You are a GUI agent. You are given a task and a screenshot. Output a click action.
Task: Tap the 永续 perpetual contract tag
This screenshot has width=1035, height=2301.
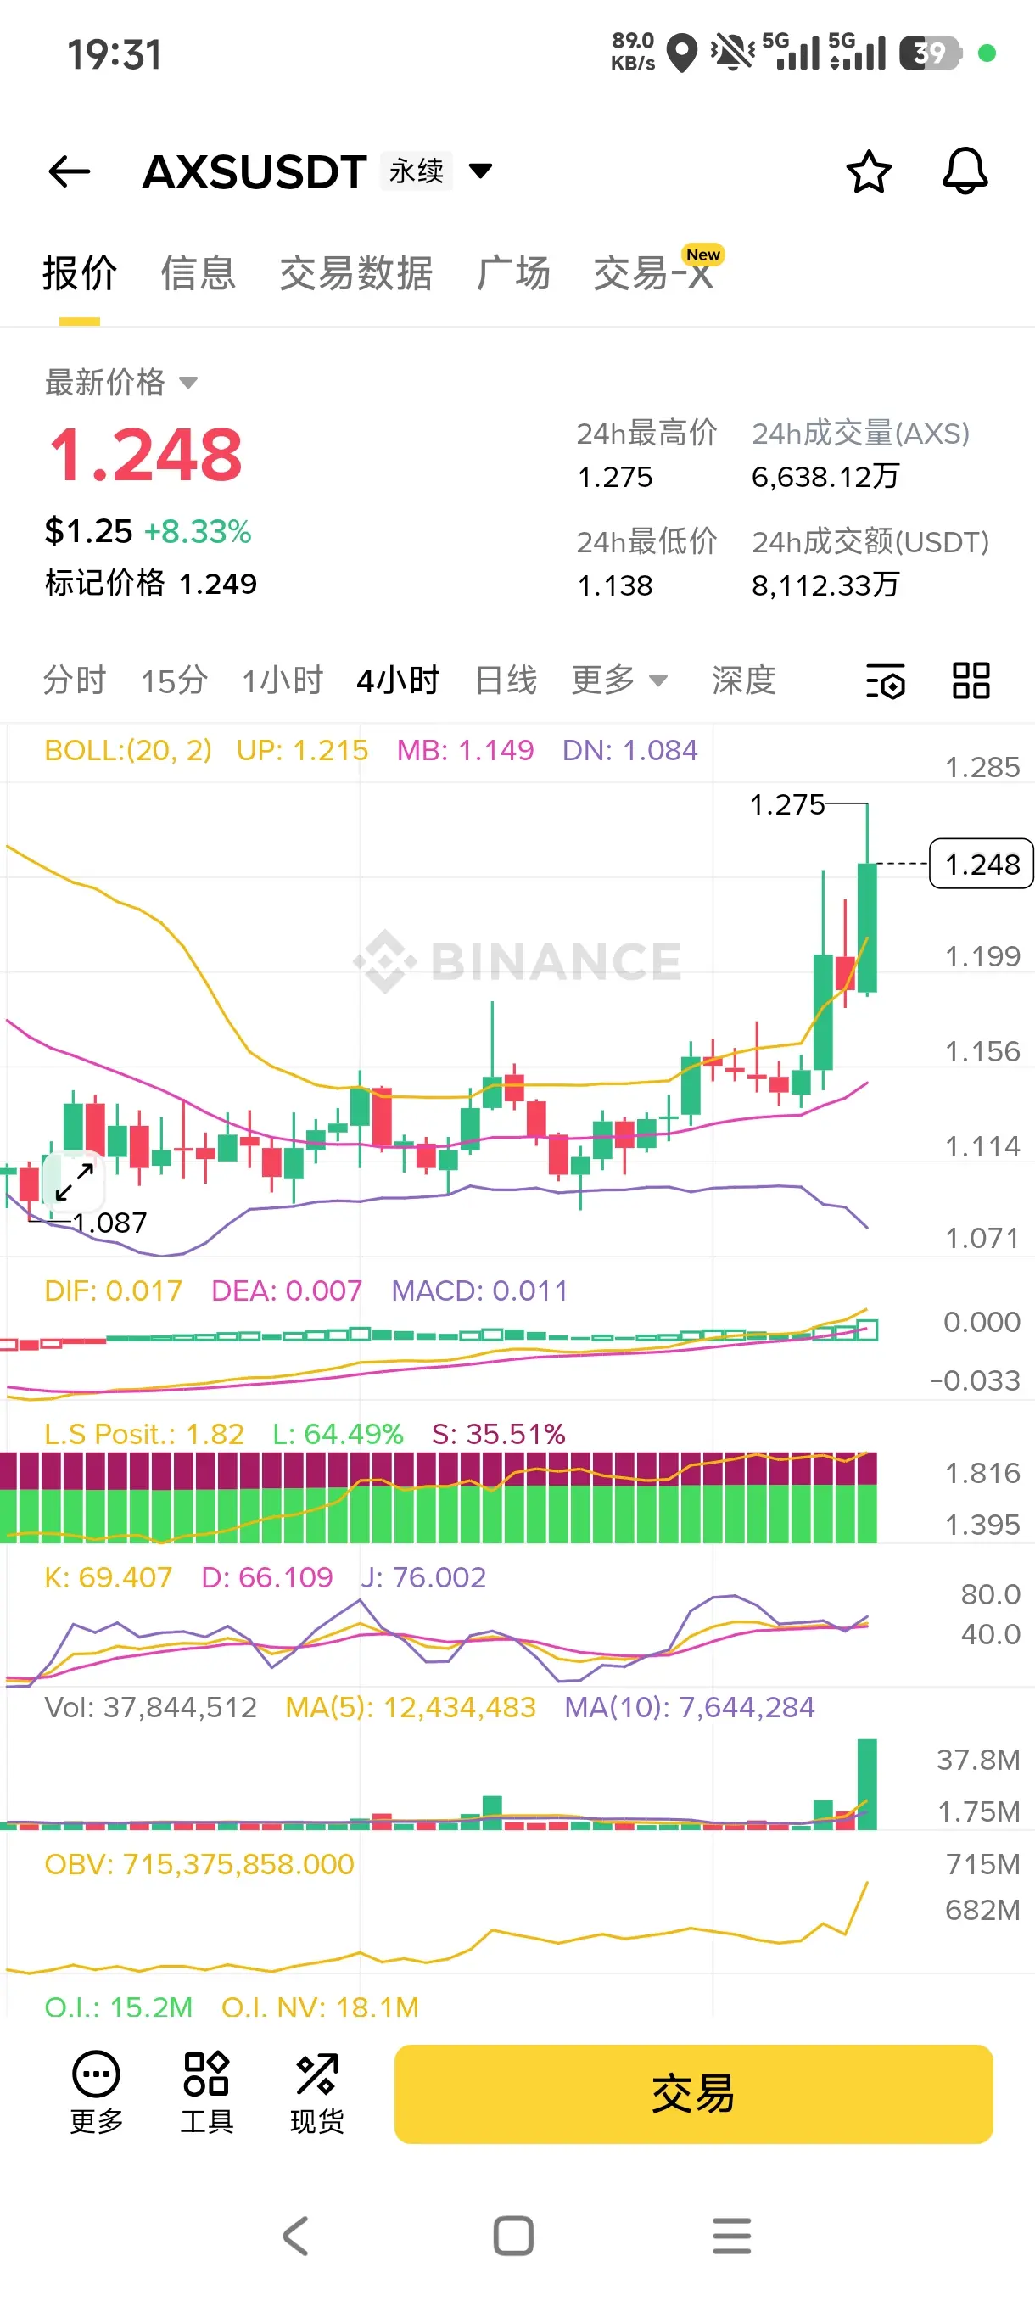(417, 171)
